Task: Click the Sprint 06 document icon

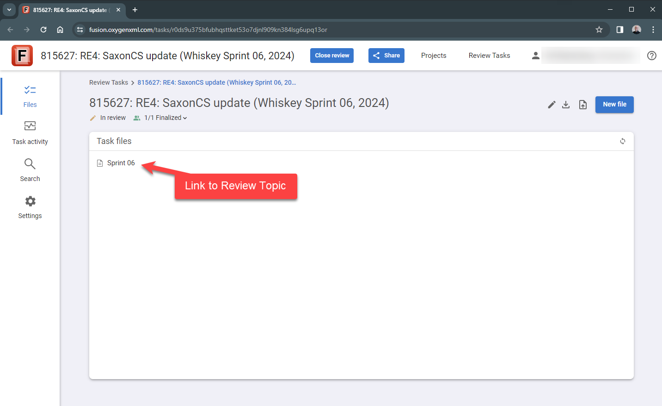Action: (100, 163)
